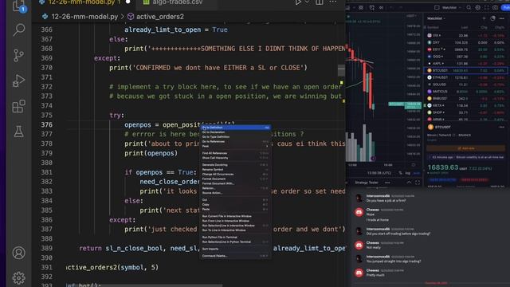
Task: Click line number 376 in gutter
Action: [46, 124]
